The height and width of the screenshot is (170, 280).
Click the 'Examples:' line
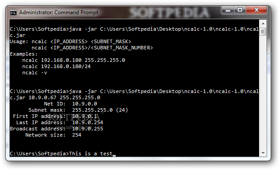pos(24,54)
